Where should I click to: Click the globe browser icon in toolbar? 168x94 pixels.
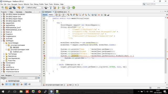pyautogui.click(x=46, y=8)
